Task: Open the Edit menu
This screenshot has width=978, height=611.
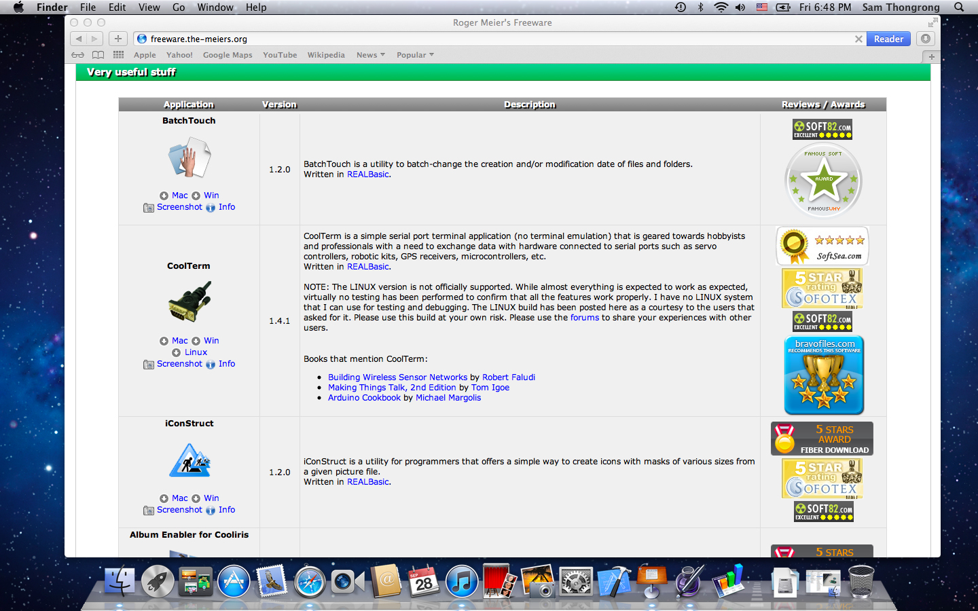Action: (117, 7)
